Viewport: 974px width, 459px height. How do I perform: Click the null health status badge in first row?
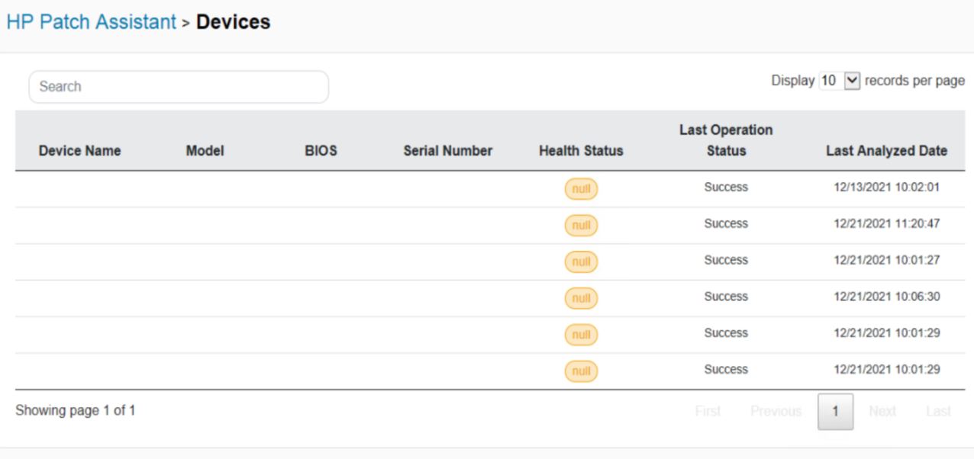click(580, 188)
